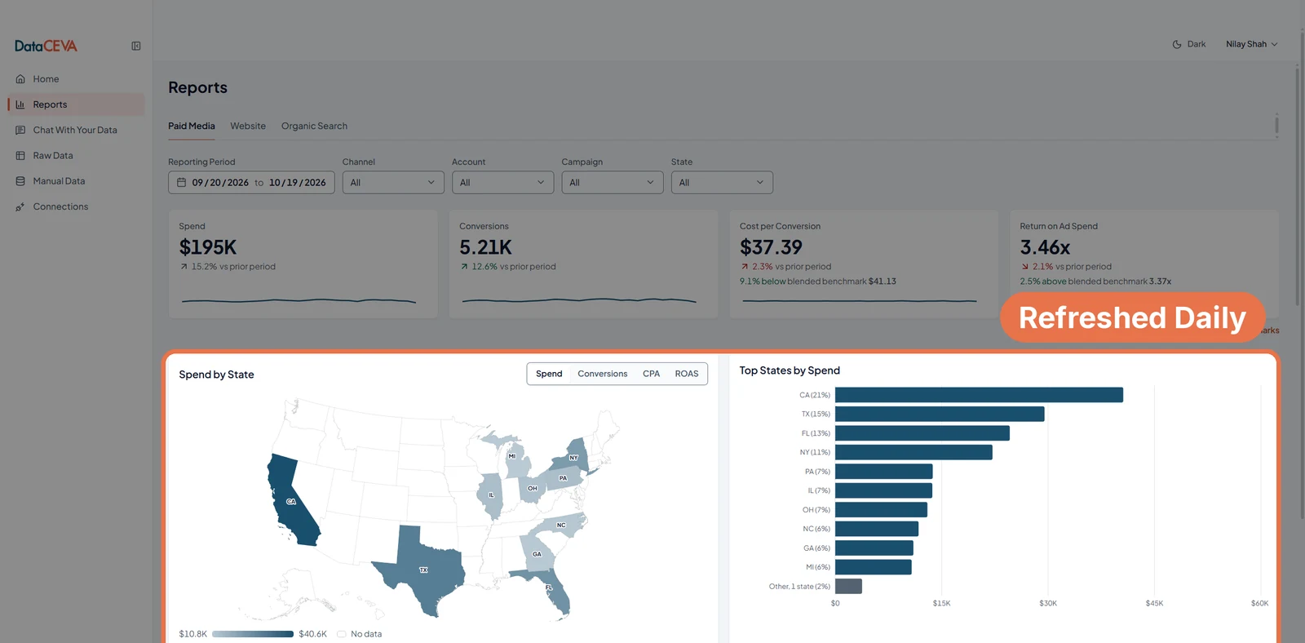Open Manual Data in the sidebar
1305x643 pixels.
pyautogui.click(x=76, y=181)
